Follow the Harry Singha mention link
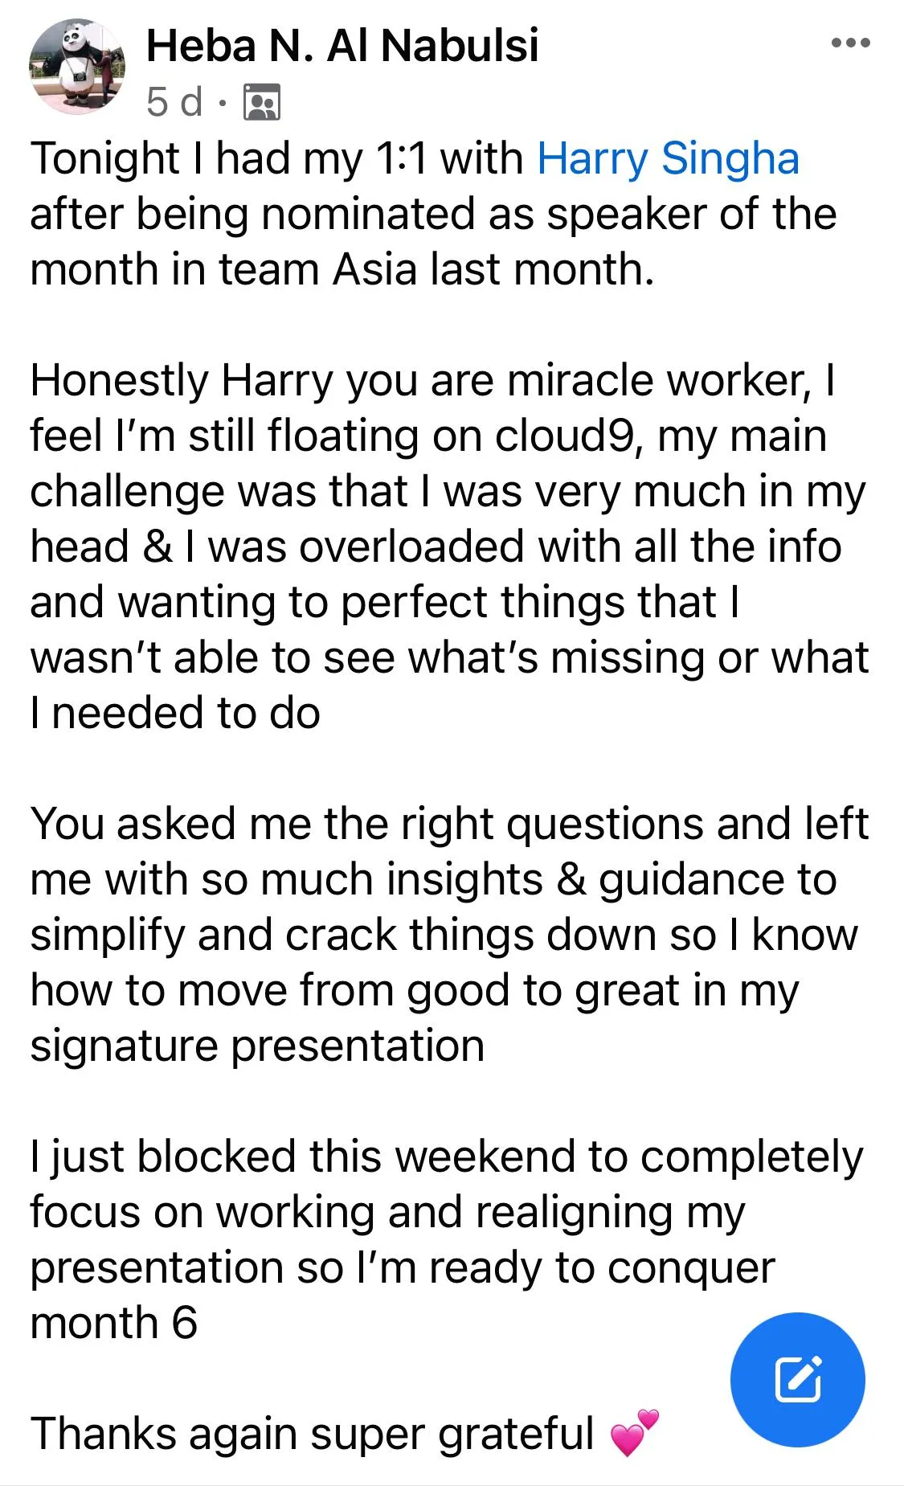Viewport: 904px width, 1486px height. click(x=668, y=158)
